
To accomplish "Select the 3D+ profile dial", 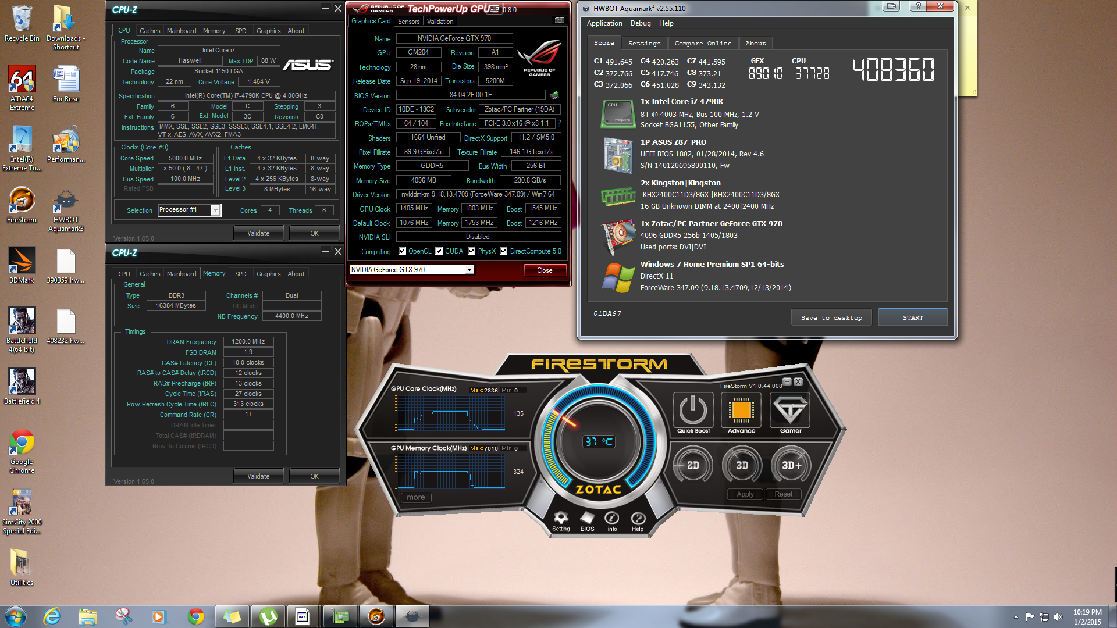I will coord(791,465).
